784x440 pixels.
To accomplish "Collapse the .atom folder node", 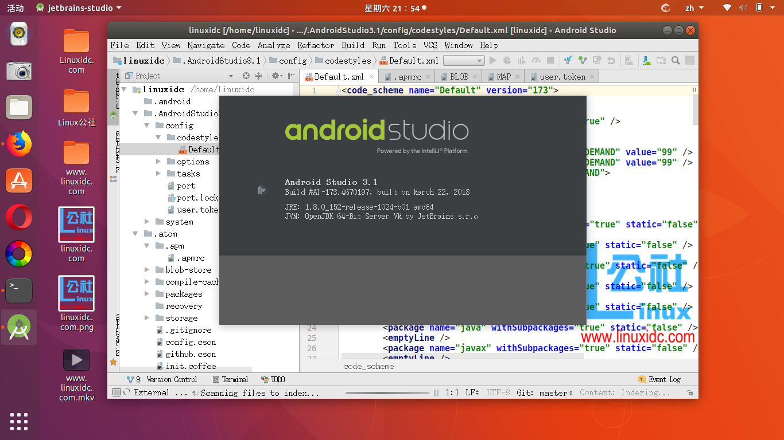I will coord(135,234).
